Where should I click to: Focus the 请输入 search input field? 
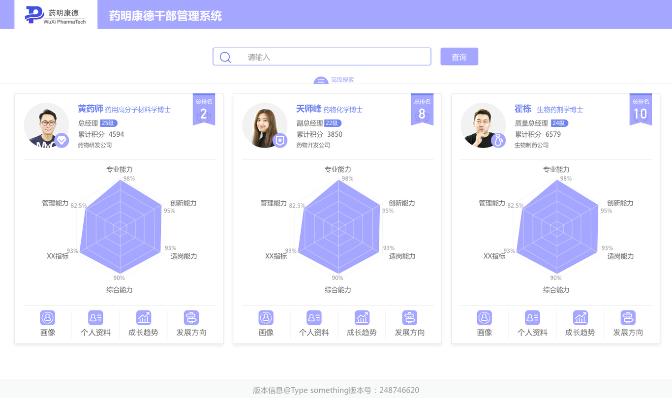[322, 57]
